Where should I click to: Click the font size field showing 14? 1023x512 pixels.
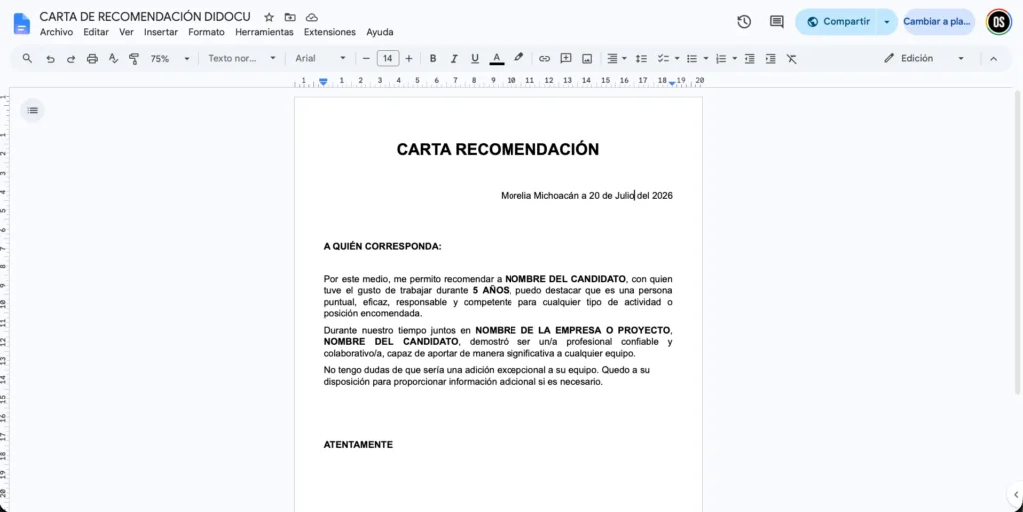pos(387,59)
